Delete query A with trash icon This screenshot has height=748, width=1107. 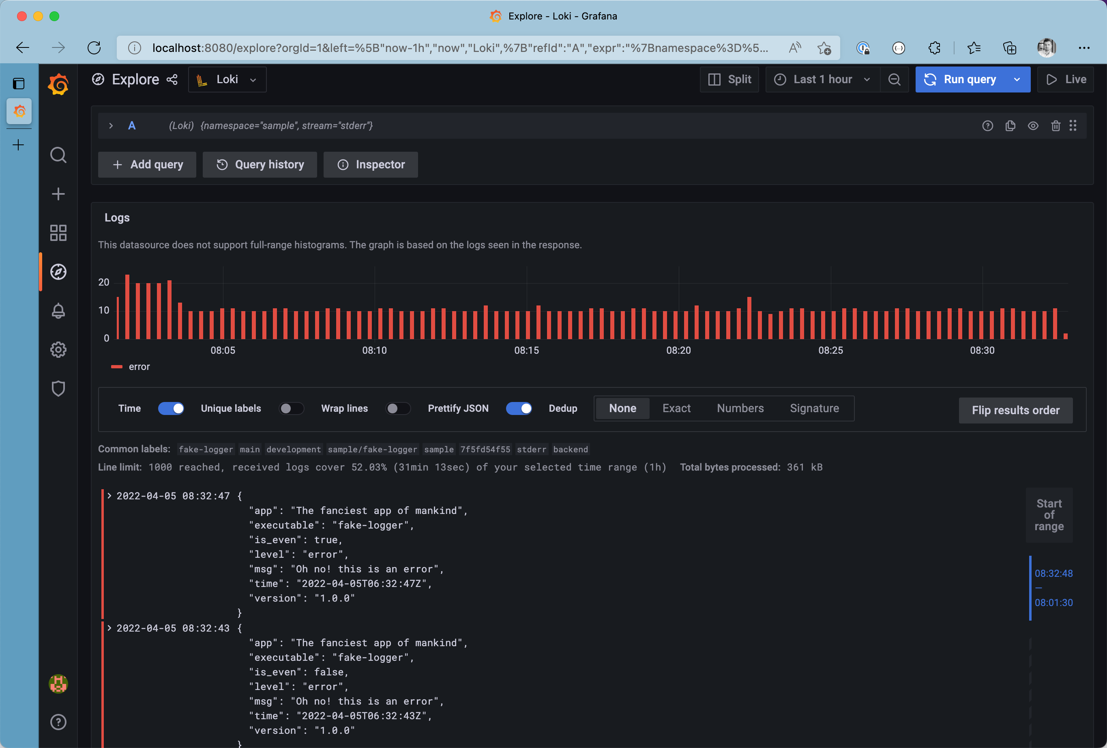click(1056, 126)
